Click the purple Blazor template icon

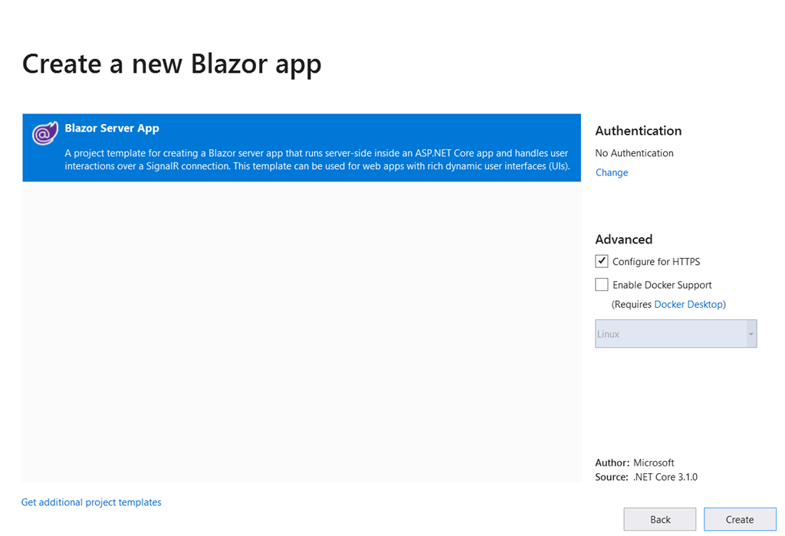(45, 134)
